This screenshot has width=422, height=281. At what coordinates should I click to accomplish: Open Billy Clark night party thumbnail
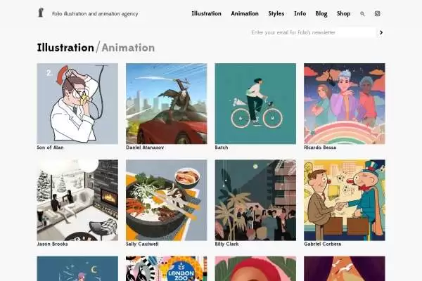(255, 200)
